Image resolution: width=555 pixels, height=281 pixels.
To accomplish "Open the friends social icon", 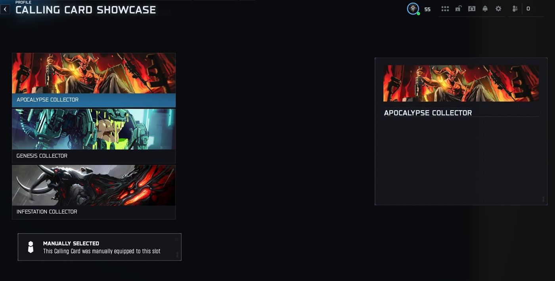I will click(x=515, y=9).
